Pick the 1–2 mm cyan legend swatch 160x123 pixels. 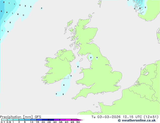click(x=16, y=120)
